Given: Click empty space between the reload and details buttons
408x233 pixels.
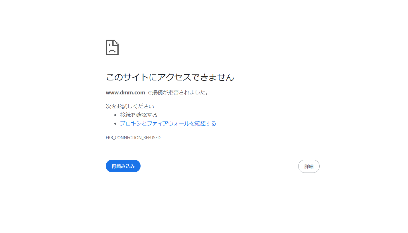Looking at the screenshot, I should [219, 166].
